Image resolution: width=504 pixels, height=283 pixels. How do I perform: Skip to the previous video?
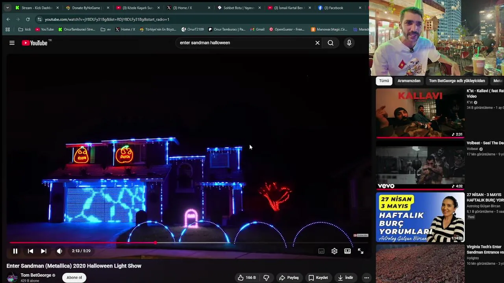pos(30,251)
